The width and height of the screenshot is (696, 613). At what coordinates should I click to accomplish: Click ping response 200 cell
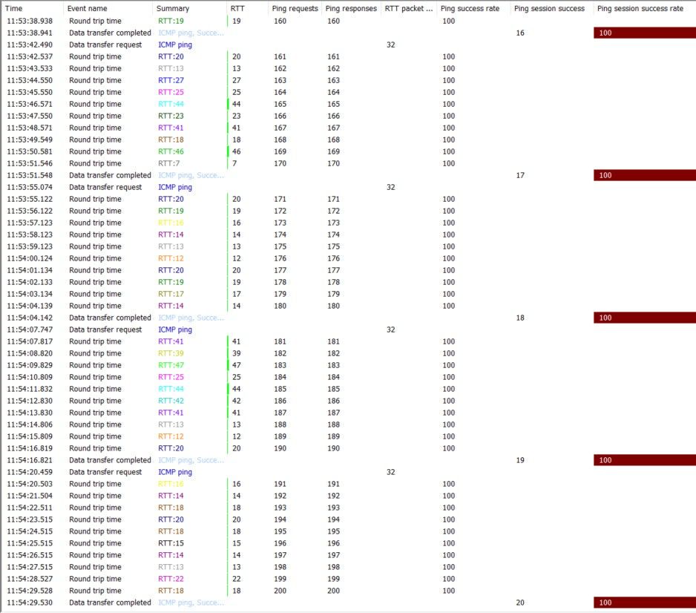click(333, 591)
